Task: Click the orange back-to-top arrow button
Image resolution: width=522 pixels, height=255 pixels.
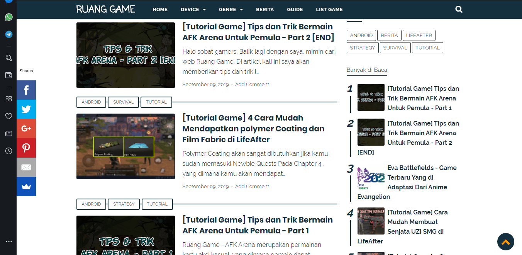Action: (x=506, y=242)
